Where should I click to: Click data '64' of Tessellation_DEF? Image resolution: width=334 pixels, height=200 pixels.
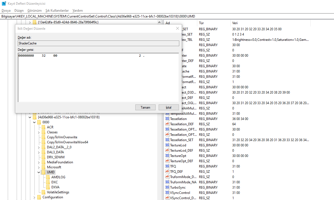coord(234,124)
